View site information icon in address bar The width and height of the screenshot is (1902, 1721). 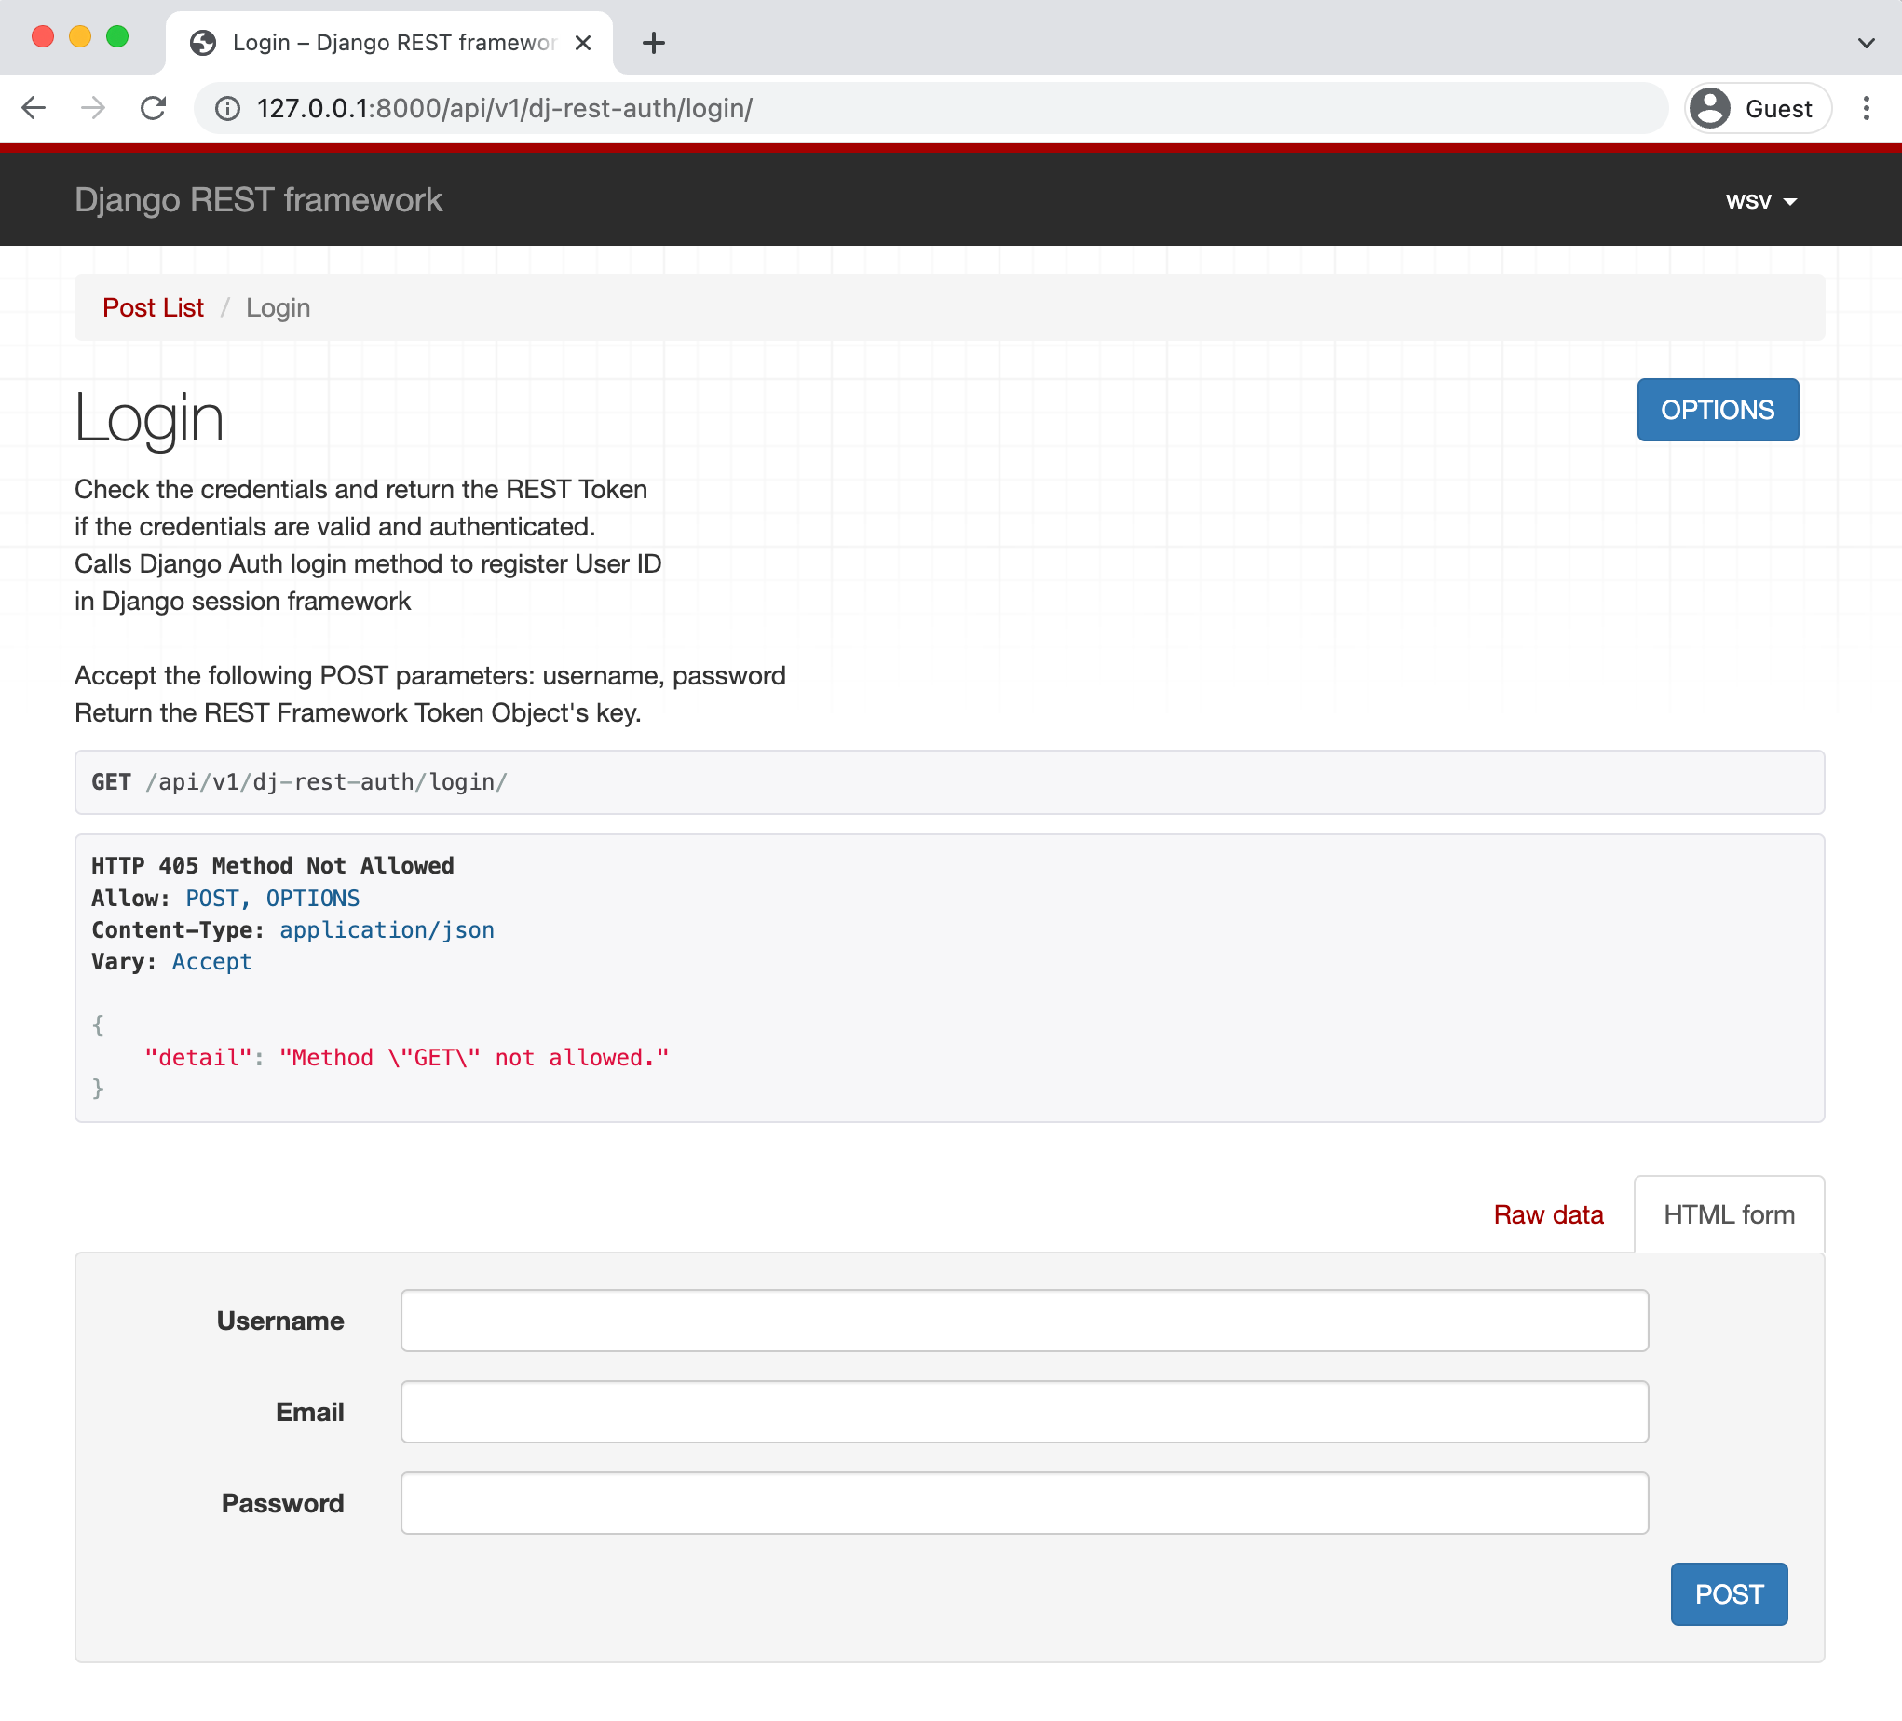coord(227,109)
